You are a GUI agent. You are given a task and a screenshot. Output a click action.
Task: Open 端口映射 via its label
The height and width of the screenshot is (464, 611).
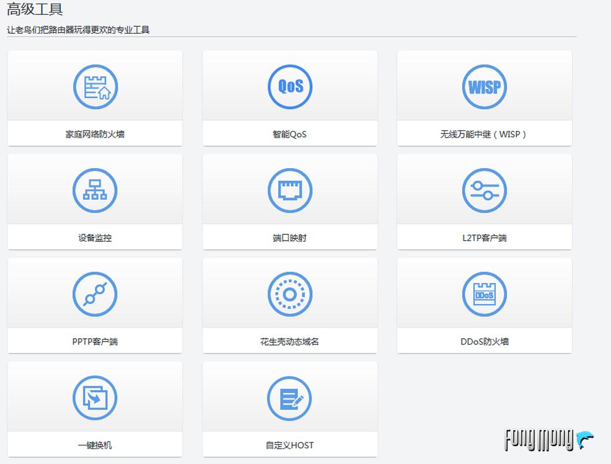[290, 237]
